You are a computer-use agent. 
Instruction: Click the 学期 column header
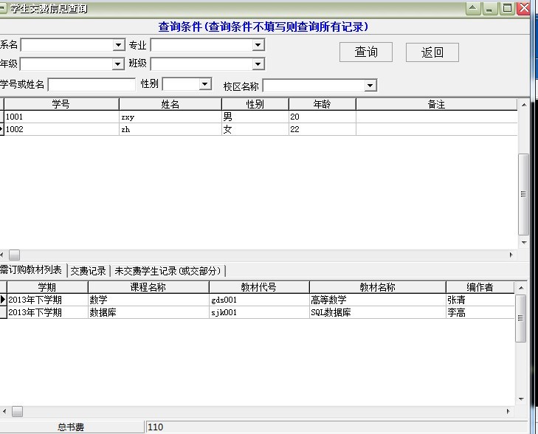[47, 287]
